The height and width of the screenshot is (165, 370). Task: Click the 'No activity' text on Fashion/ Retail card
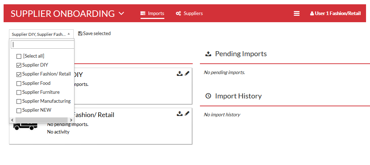coord(58,132)
